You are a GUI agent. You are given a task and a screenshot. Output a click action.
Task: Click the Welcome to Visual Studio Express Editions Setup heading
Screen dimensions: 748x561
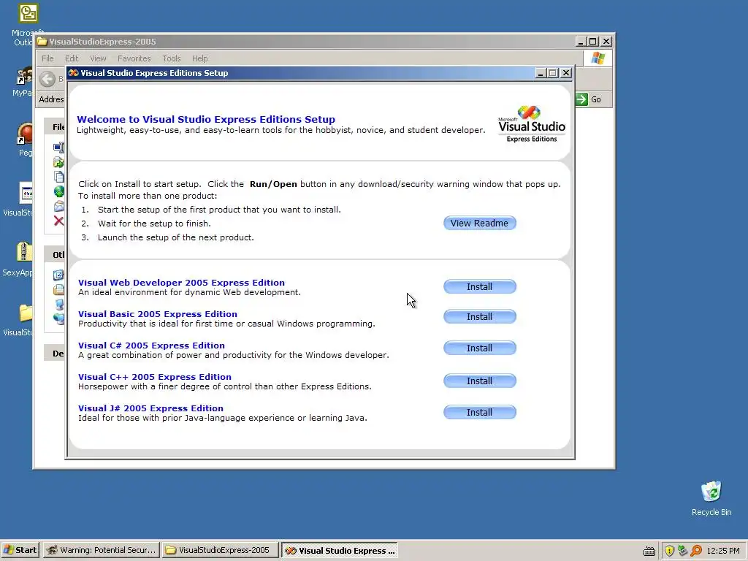[206, 119]
